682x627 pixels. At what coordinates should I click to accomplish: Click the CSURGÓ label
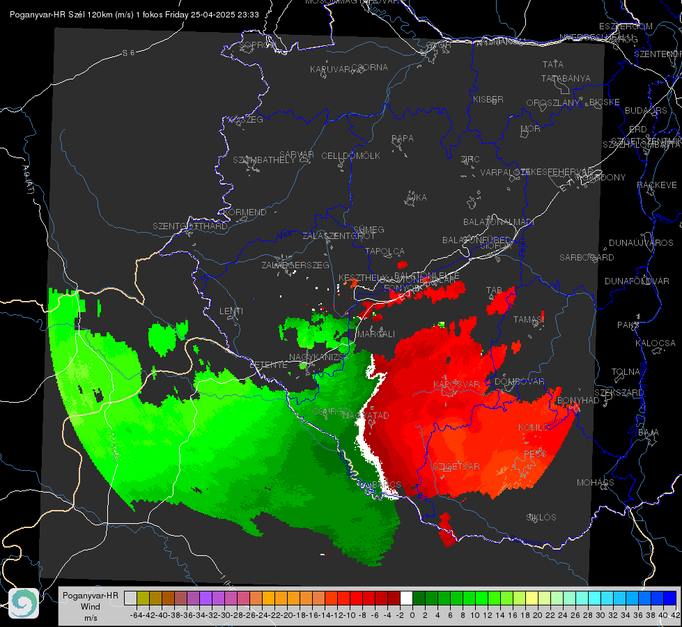click(x=332, y=412)
